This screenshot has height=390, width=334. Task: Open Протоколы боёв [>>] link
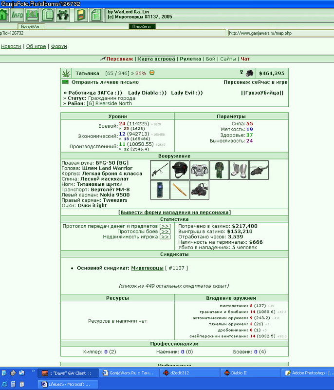pyautogui.click(x=165, y=232)
